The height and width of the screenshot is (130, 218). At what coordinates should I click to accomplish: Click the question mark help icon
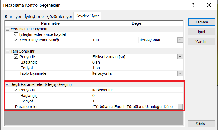[193, 5]
